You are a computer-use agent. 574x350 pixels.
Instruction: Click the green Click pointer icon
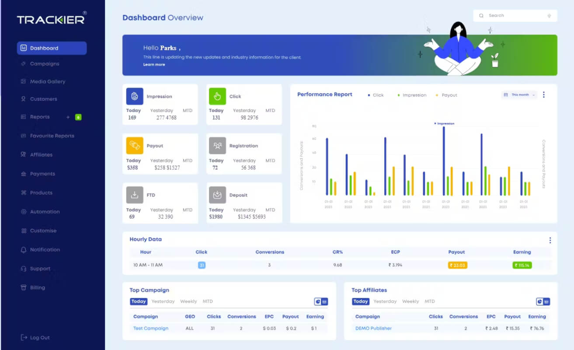point(217,96)
